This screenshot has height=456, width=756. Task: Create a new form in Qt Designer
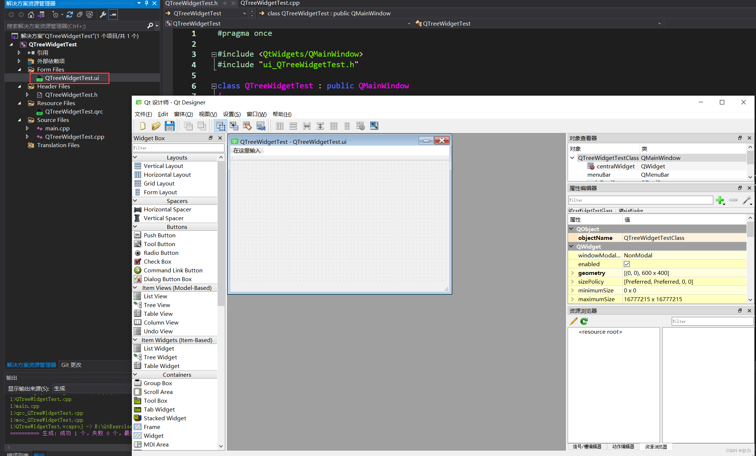tap(142, 126)
